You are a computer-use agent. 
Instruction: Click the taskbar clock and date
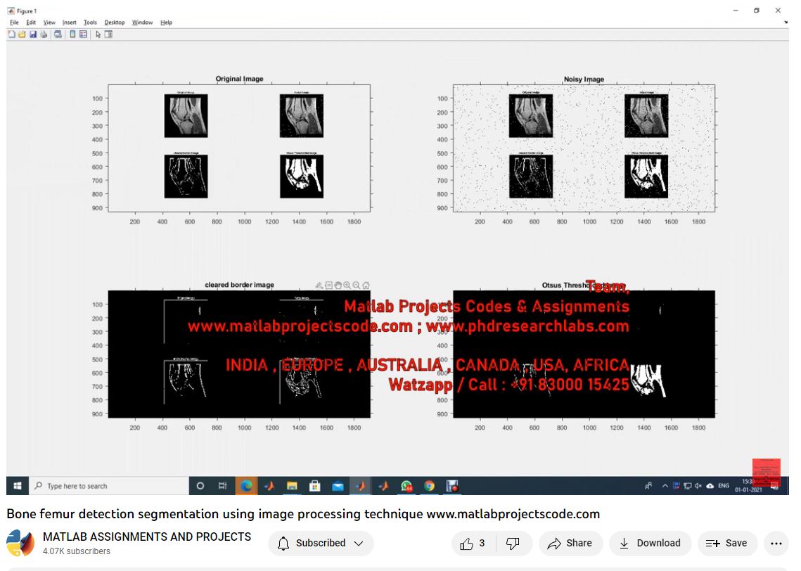point(748,486)
